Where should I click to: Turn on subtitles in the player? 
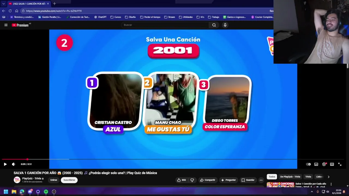coord(316,164)
